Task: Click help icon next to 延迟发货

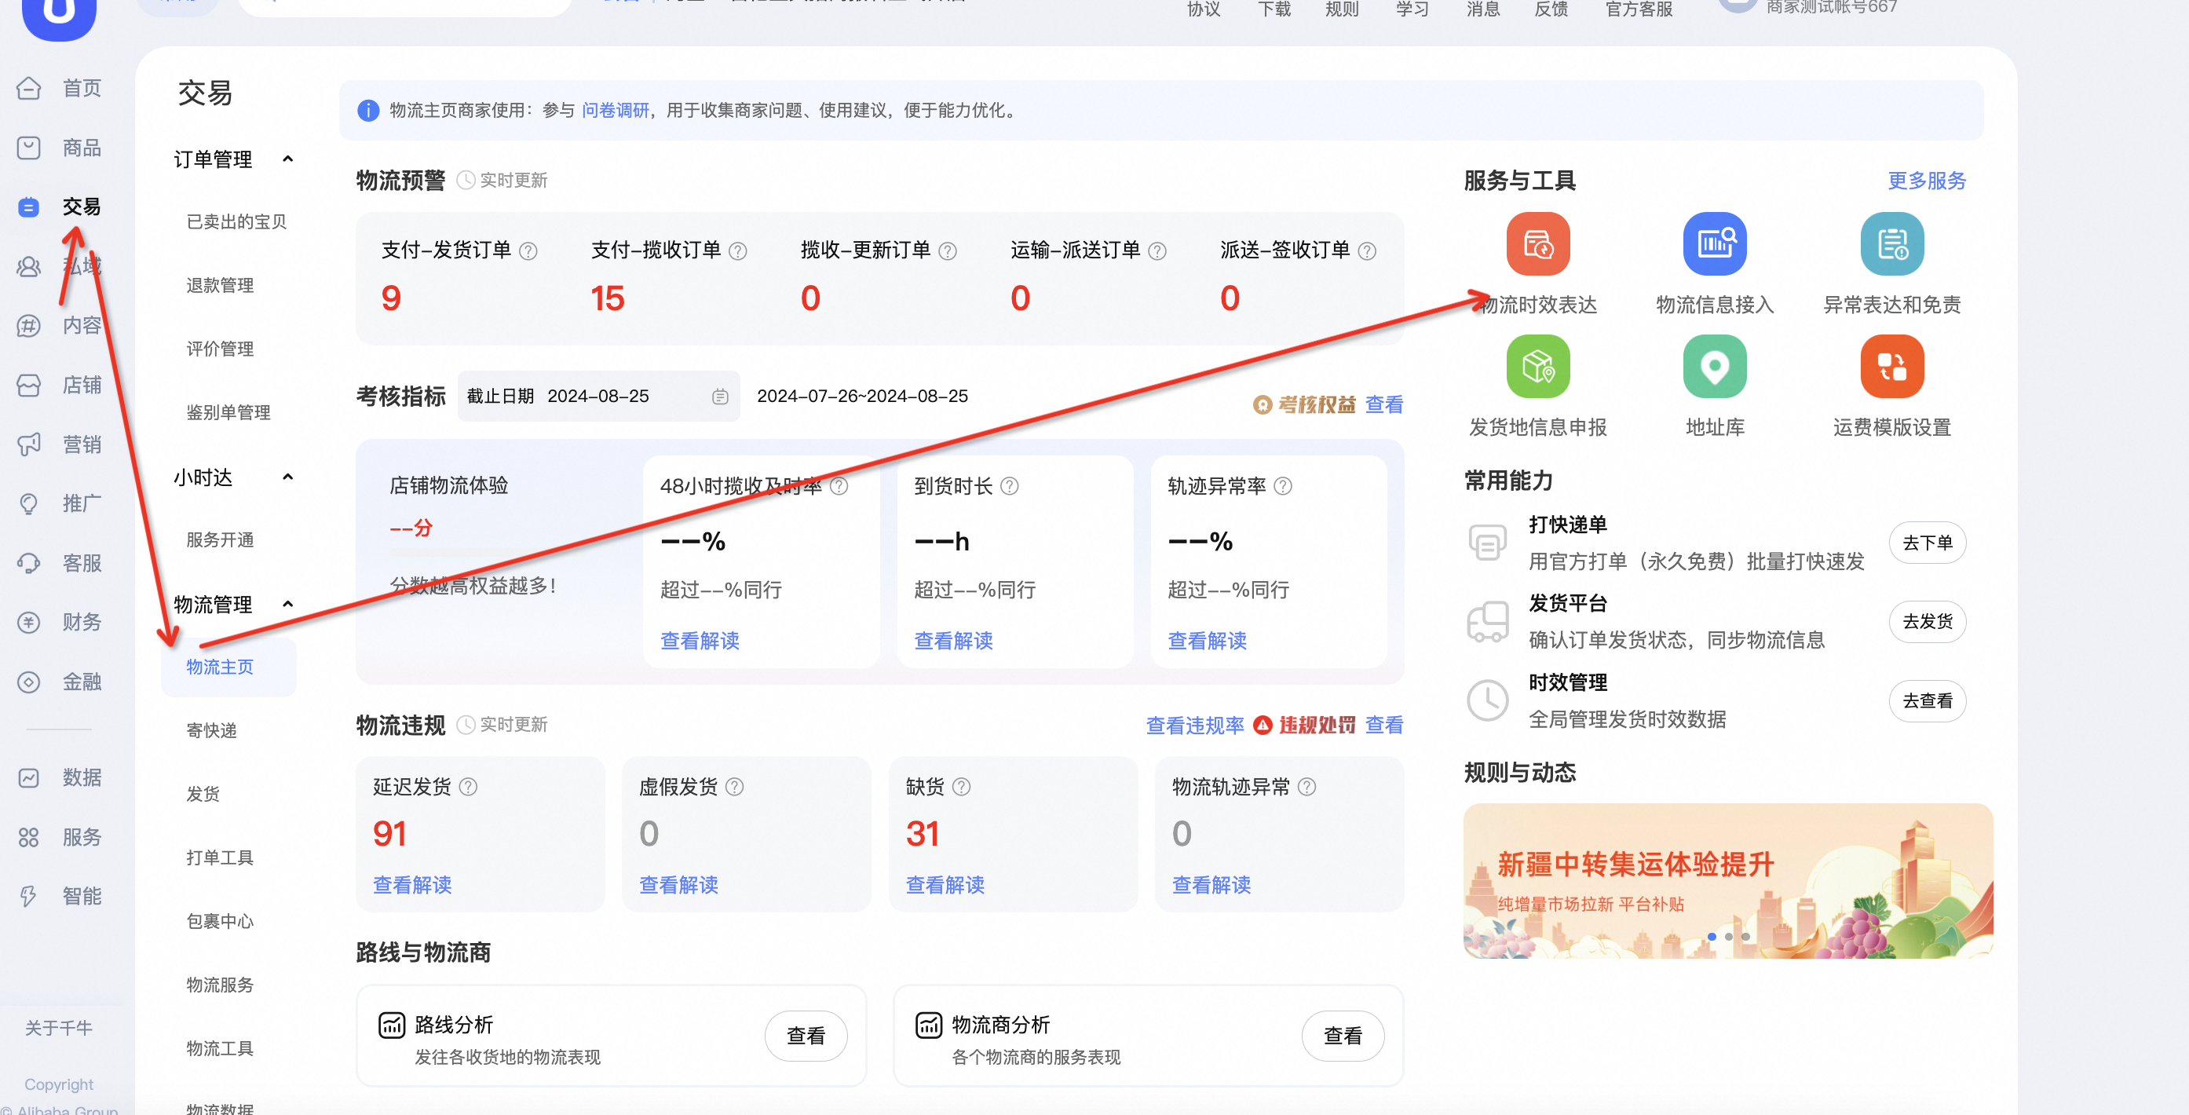Action: point(467,787)
